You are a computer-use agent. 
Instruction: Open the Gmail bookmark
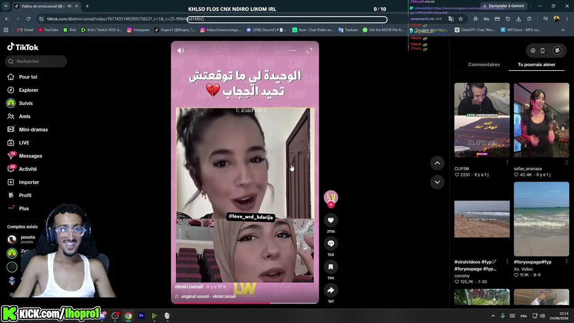(x=25, y=30)
